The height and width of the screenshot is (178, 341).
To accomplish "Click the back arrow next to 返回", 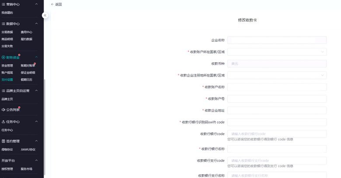I will point(52,4).
